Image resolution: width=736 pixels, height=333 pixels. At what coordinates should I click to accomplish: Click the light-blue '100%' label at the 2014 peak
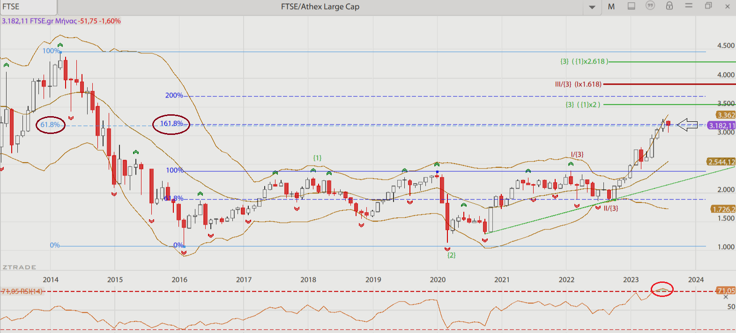coord(51,51)
